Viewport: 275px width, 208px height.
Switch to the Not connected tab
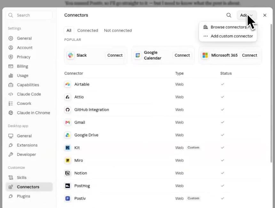[118, 30]
